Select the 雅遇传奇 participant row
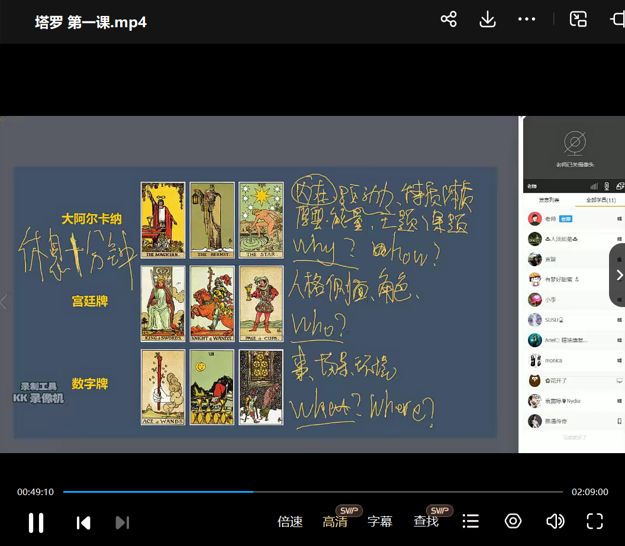The height and width of the screenshot is (546, 625). click(x=574, y=421)
